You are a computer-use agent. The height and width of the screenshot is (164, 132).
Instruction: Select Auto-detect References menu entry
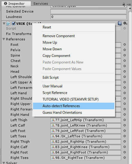(73, 106)
